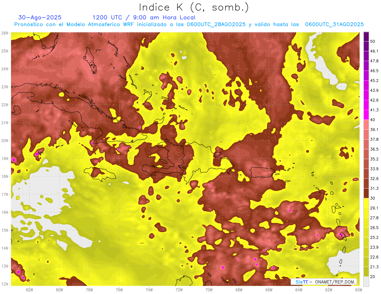Click the map title "Indice K (C, somb.)"

(x=194, y=7)
